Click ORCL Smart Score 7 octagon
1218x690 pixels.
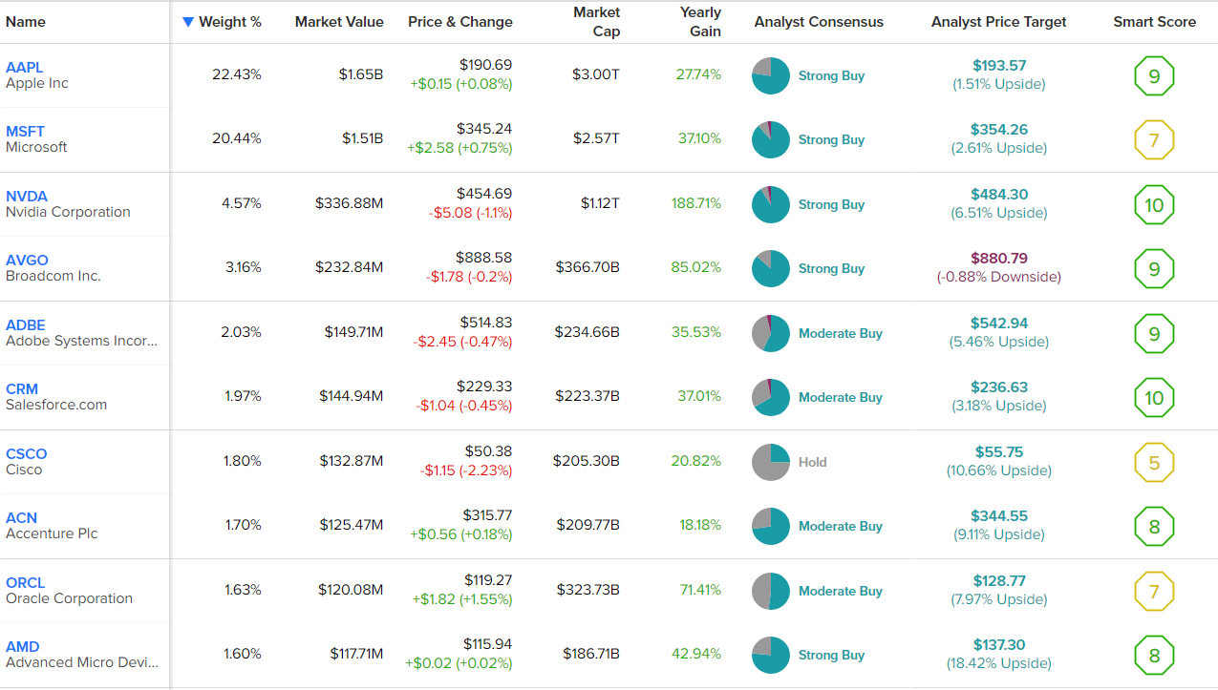pos(1154,592)
